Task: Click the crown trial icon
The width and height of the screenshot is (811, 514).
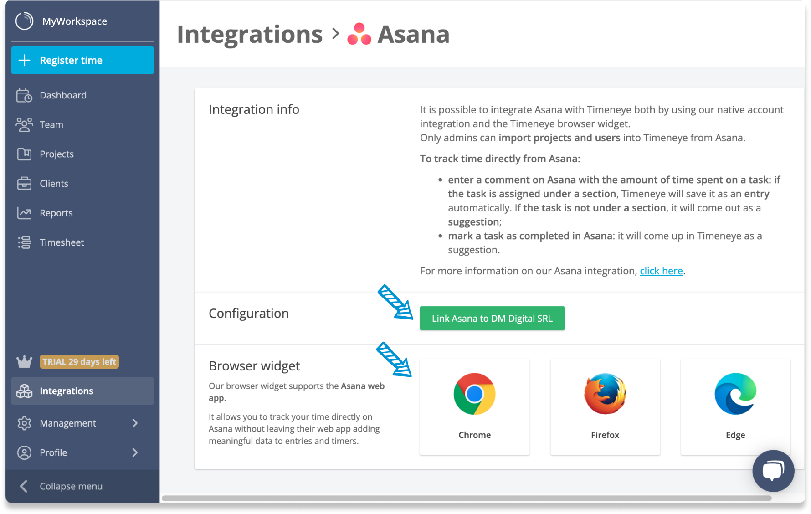Action: (x=24, y=362)
